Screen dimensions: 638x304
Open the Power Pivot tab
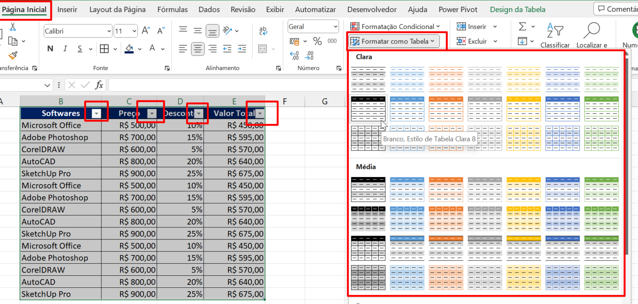[x=458, y=10]
